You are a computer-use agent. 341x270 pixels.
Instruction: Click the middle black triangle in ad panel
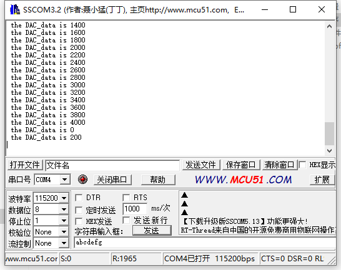pos(184,203)
